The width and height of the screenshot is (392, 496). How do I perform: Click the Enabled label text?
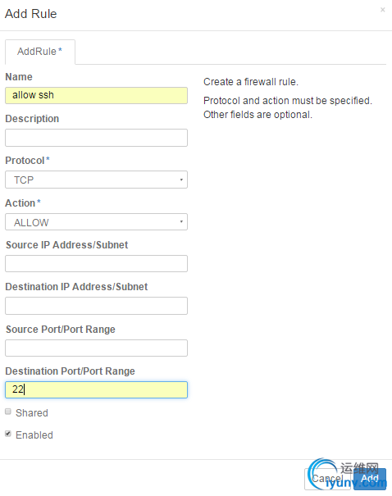(34, 435)
